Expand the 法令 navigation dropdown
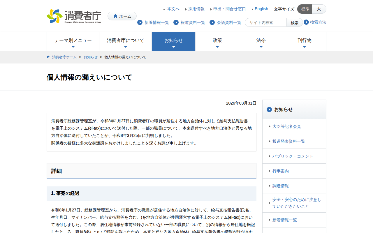 [x=261, y=41]
